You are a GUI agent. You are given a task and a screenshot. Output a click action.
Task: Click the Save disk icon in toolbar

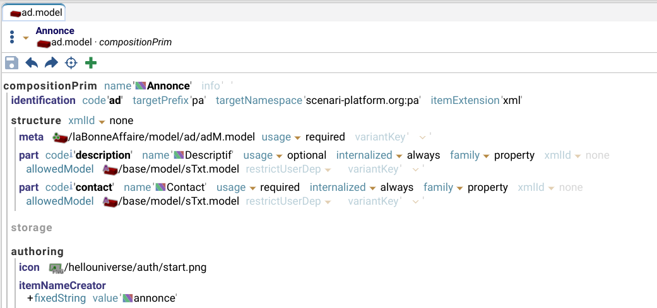coord(11,63)
